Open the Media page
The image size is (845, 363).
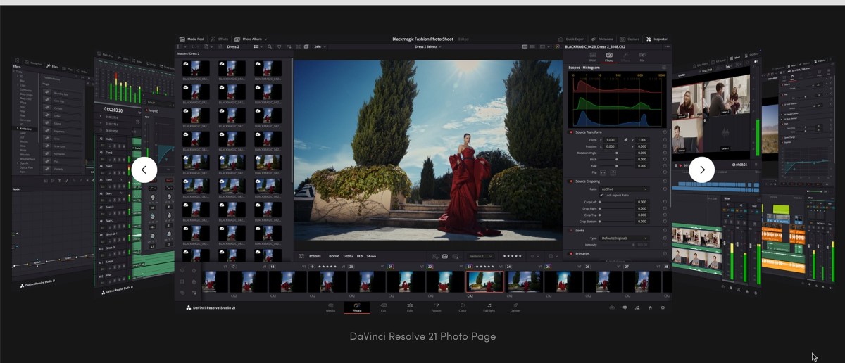[330, 307]
